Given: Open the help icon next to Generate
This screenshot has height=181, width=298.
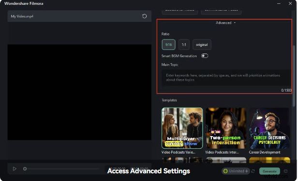Looking at the screenshot, I should 285,171.
